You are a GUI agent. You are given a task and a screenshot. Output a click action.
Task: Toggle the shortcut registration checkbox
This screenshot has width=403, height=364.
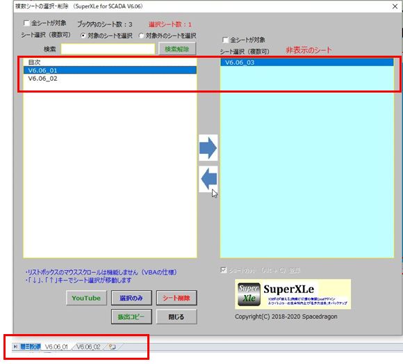point(224,270)
